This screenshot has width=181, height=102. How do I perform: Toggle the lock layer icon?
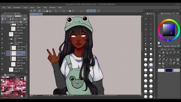pyautogui.click(x=10, y=19)
